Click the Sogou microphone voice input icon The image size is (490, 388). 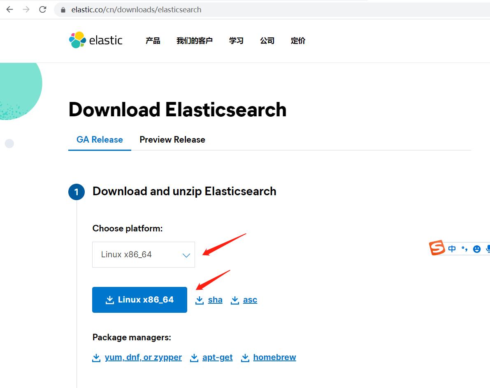(x=488, y=249)
